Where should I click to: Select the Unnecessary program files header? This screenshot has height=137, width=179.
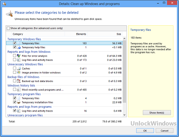(x=25, y=115)
